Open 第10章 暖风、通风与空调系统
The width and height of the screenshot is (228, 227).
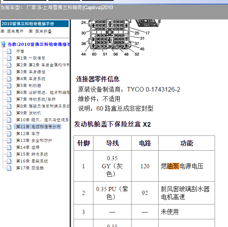(42, 120)
